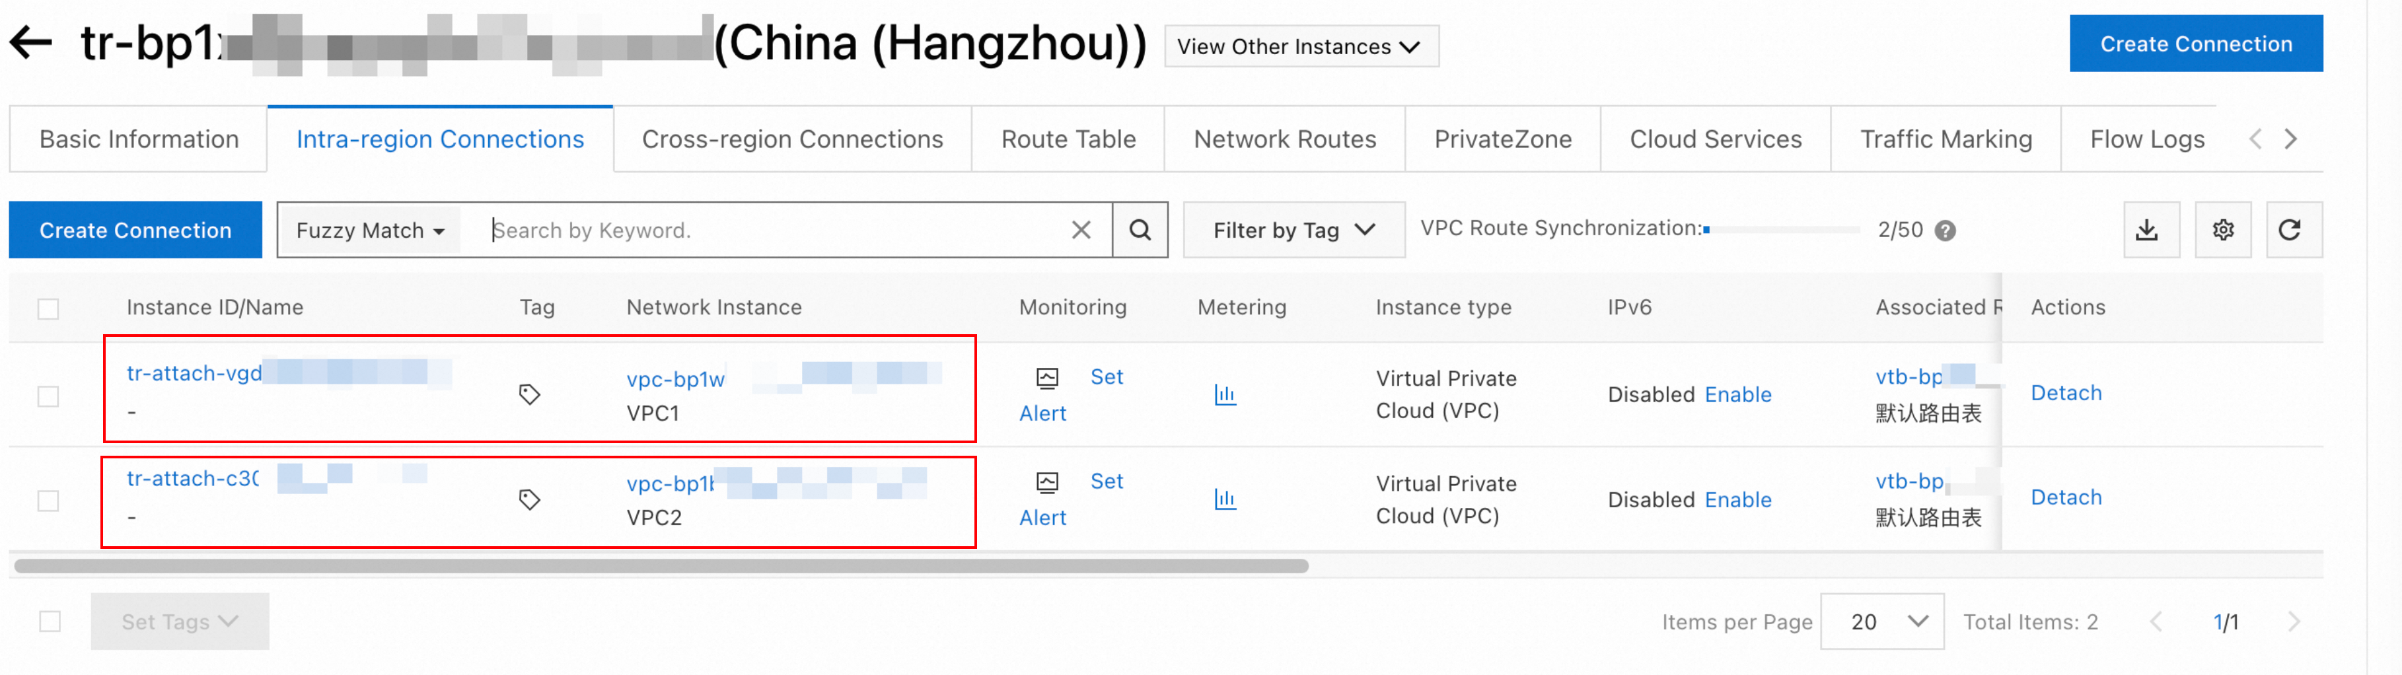Switch to the Route Table tab

point(1068,139)
